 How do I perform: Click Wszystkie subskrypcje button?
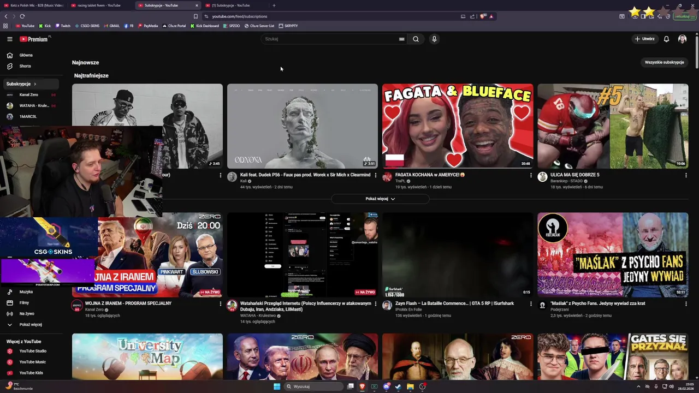(x=664, y=62)
